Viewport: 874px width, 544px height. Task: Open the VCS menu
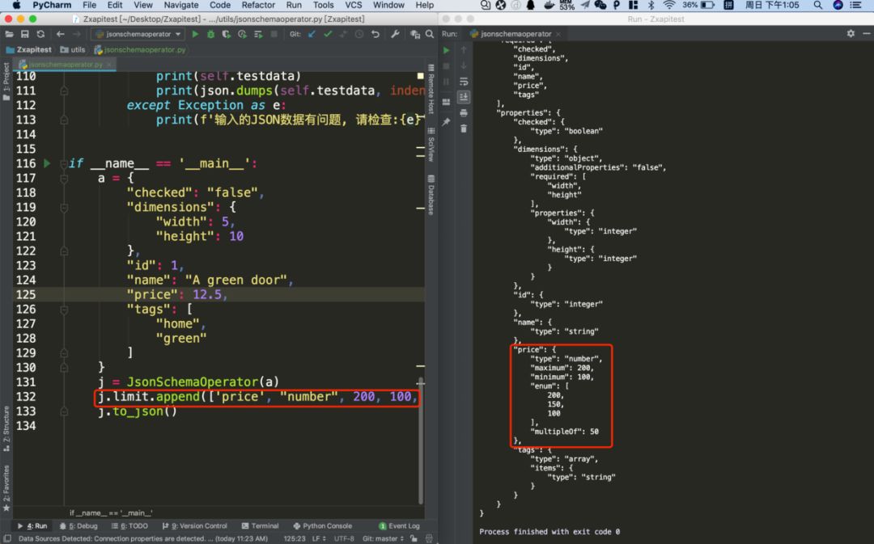coord(354,5)
